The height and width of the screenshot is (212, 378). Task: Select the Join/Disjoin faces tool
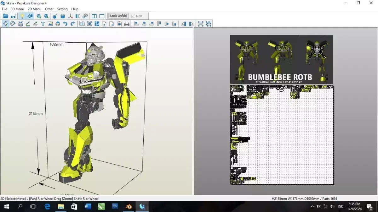pos(20,24)
